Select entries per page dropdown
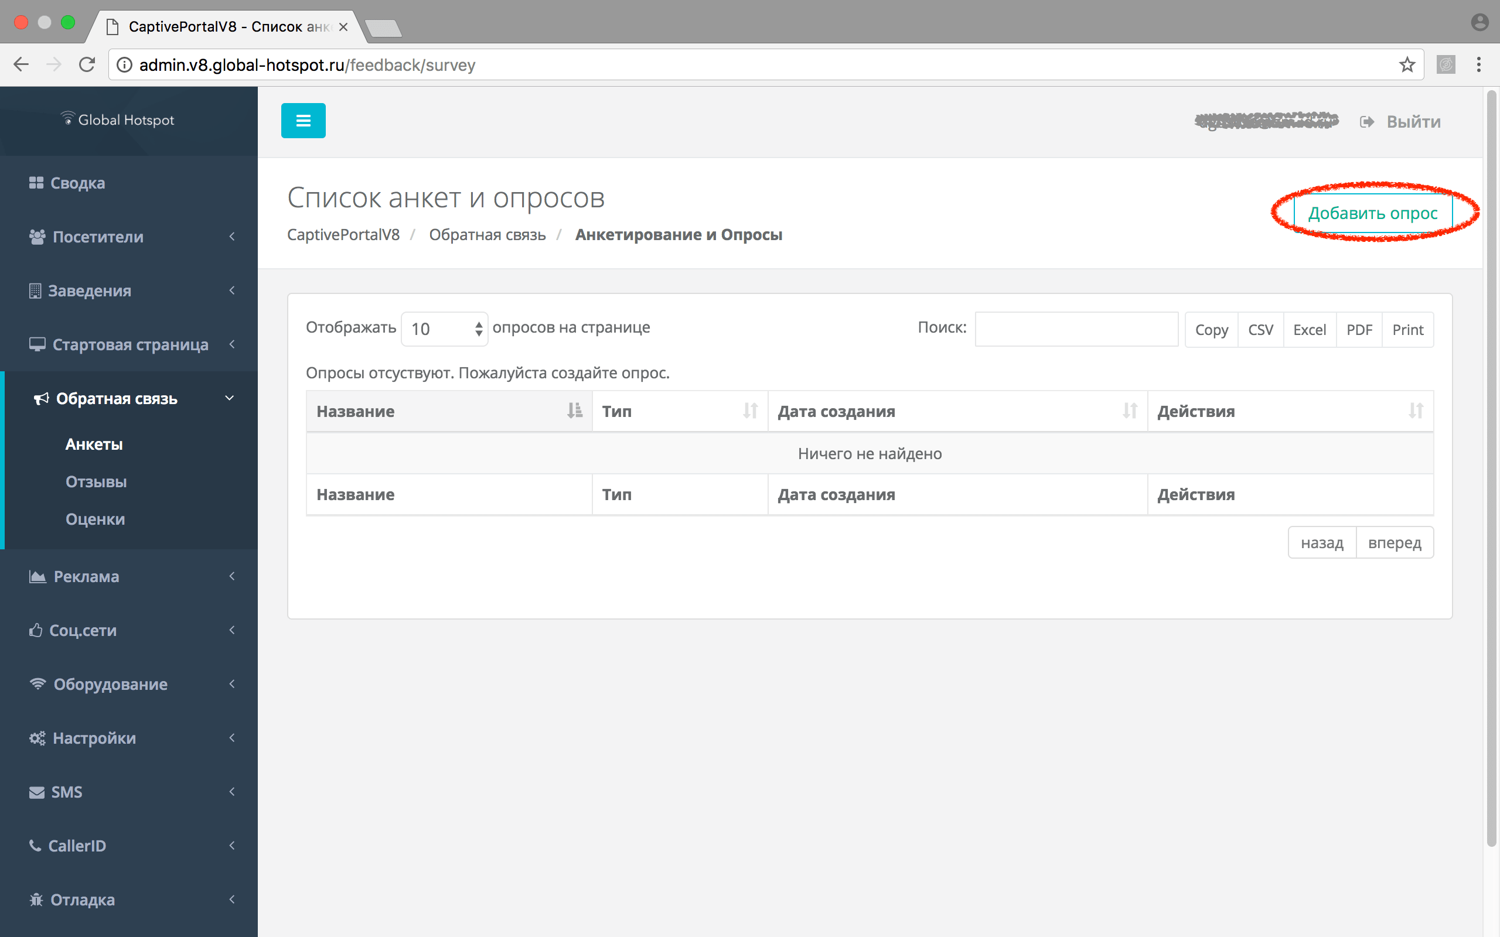The height and width of the screenshot is (937, 1500). pos(443,328)
